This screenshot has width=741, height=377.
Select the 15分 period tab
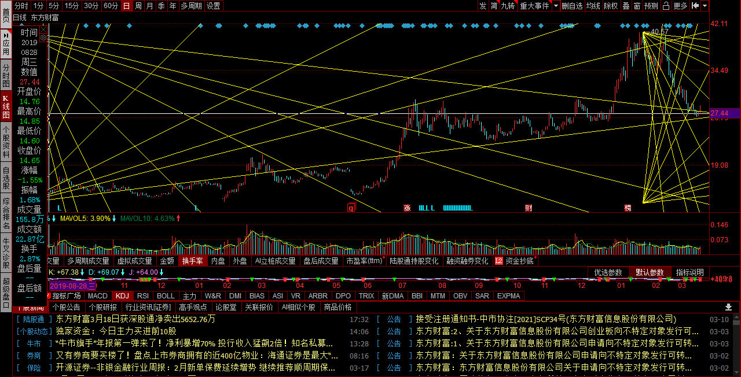[x=72, y=6]
